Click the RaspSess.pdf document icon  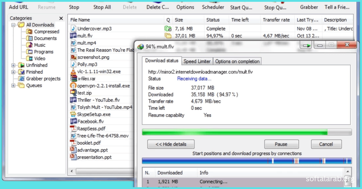click(x=73, y=129)
